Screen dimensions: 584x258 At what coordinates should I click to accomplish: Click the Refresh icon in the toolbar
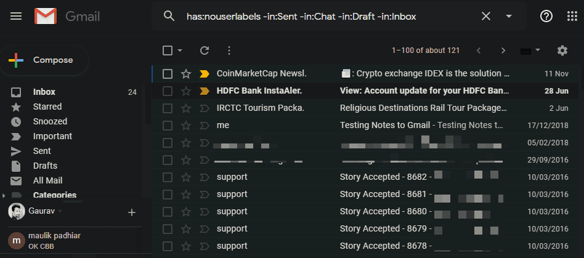point(205,50)
